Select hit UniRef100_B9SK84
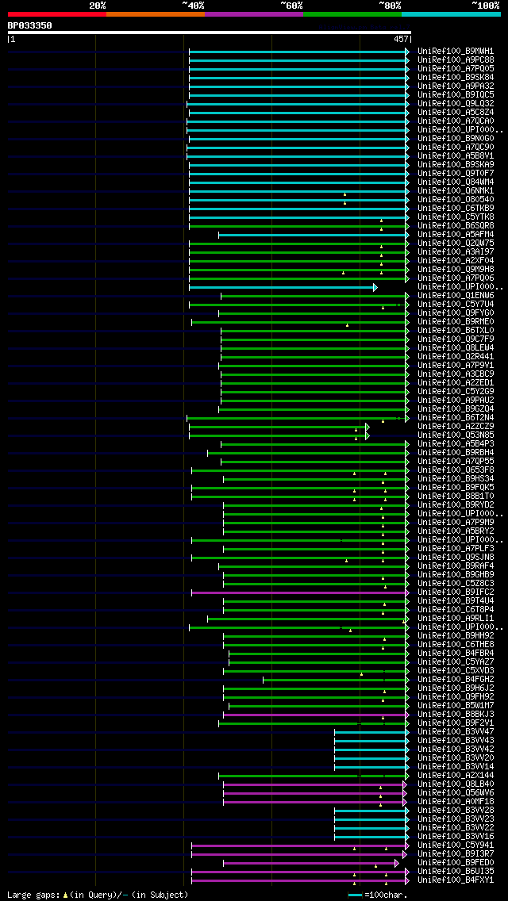 (x=456, y=77)
